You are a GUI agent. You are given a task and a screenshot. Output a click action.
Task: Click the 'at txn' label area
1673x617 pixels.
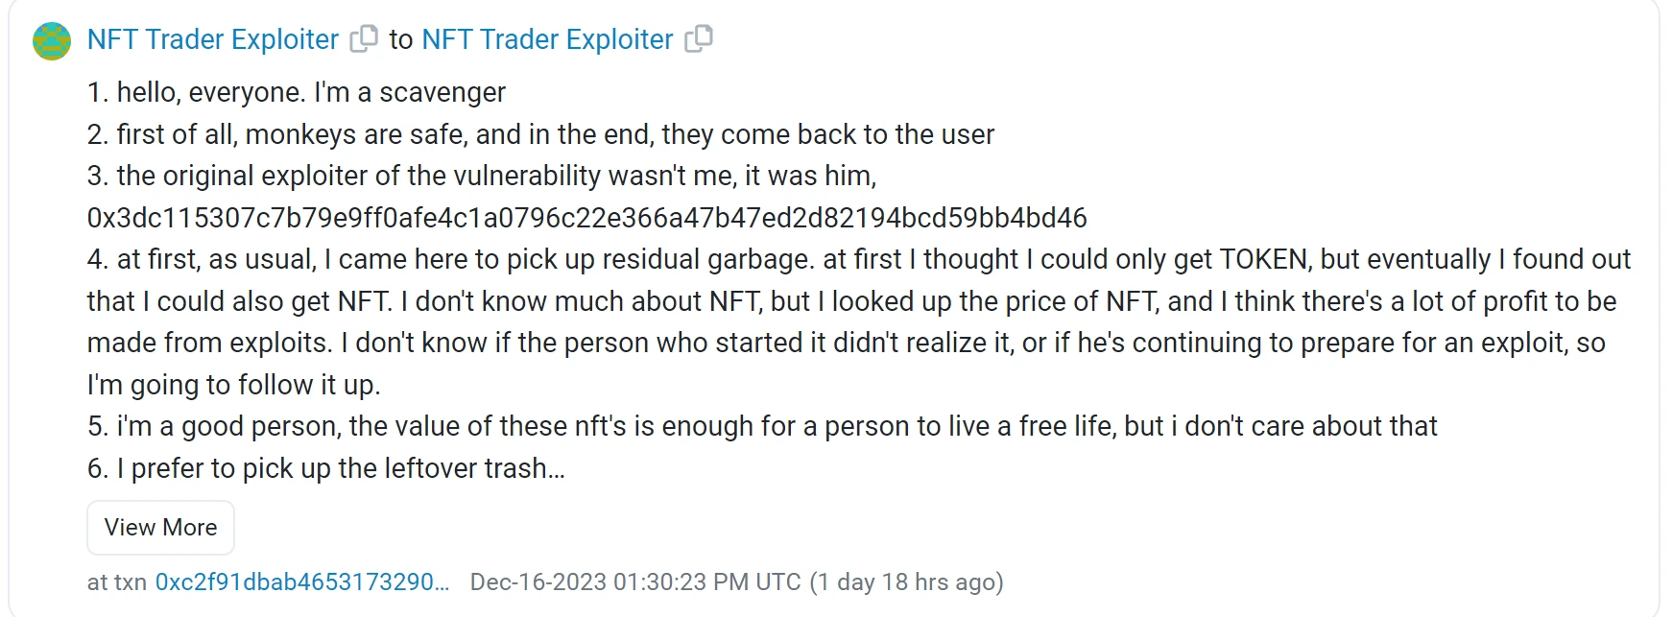click(115, 581)
